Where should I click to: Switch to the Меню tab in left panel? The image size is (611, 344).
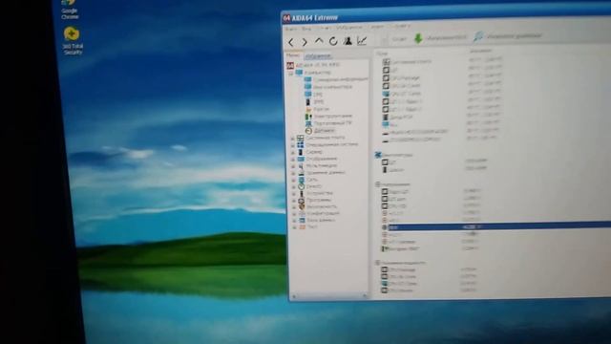pos(293,55)
